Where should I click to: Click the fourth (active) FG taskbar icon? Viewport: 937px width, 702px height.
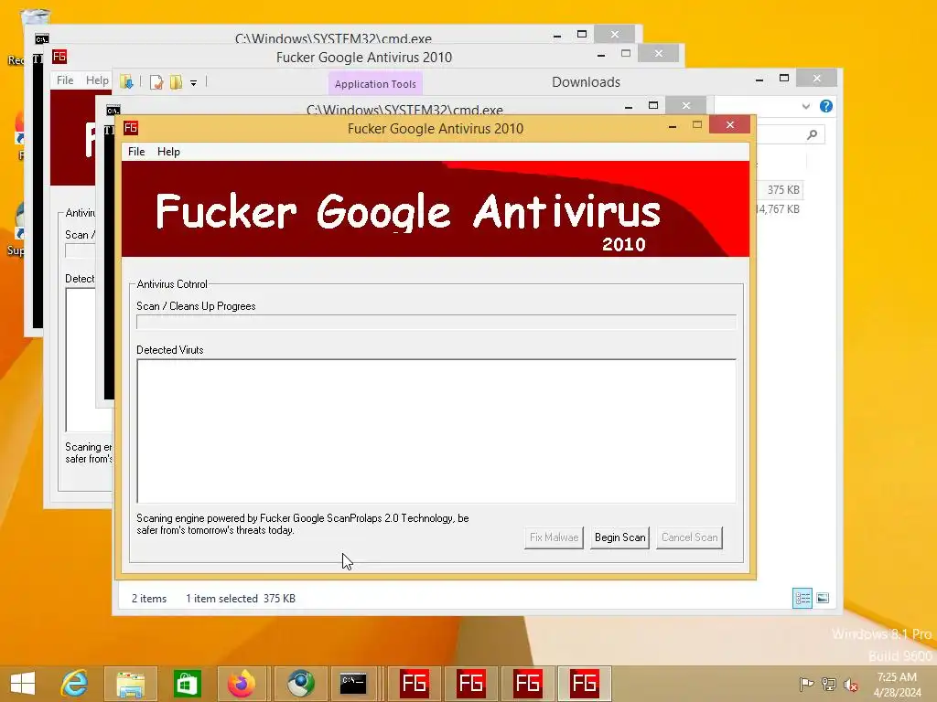(x=584, y=684)
